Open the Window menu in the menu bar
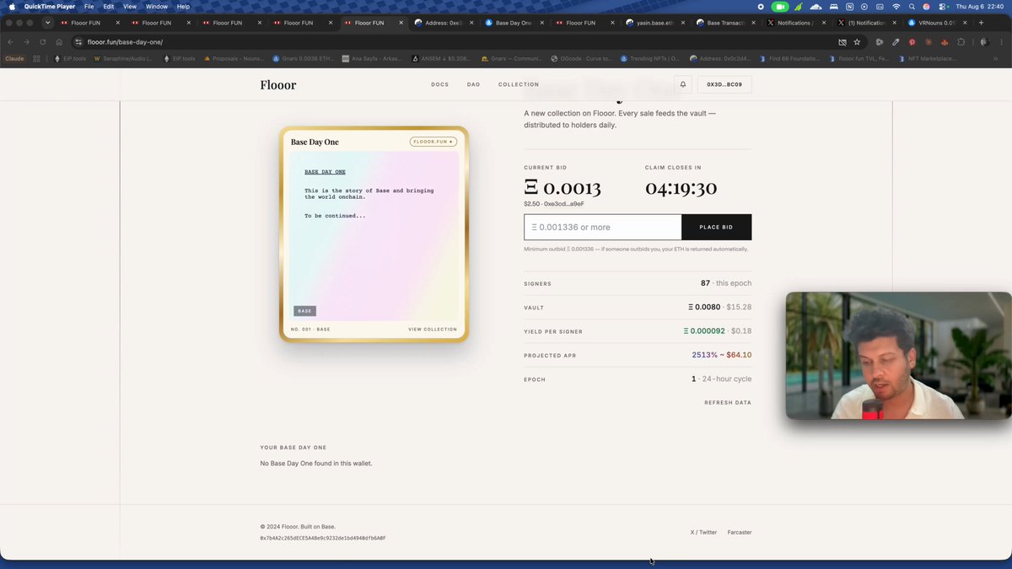Image resolution: width=1012 pixels, height=569 pixels. [157, 6]
